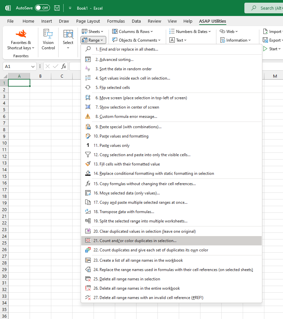
Task: Open the Columns & Rows dropdown
Action: [133, 32]
